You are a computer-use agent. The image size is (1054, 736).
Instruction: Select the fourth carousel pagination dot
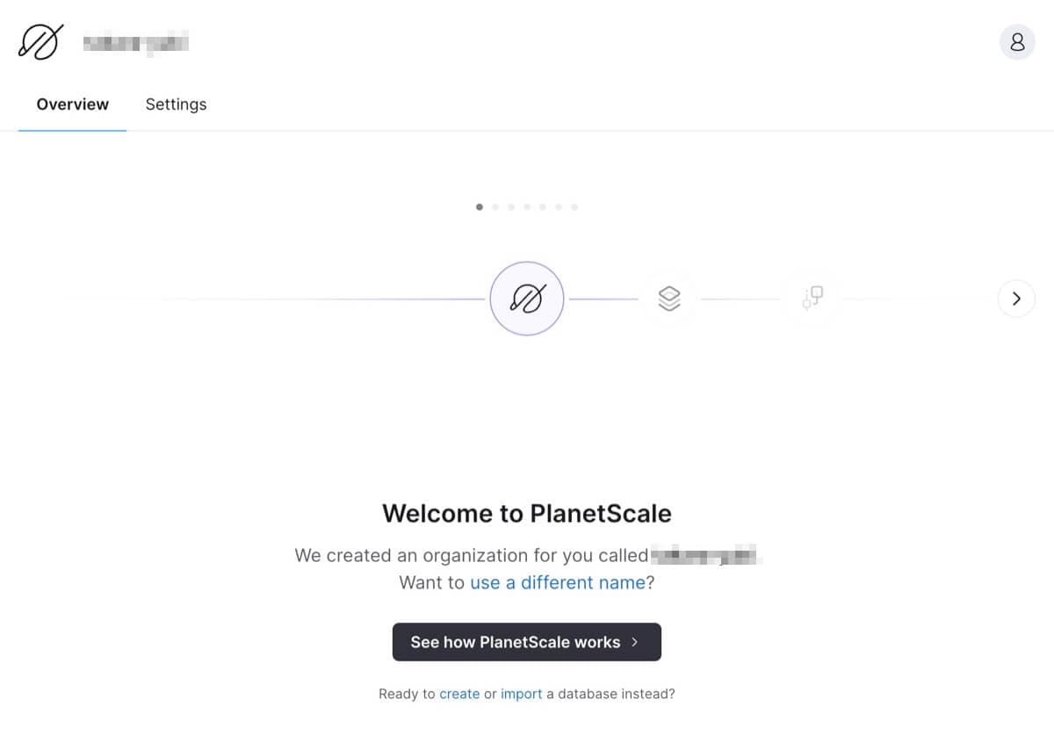click(x=527, y=207)
